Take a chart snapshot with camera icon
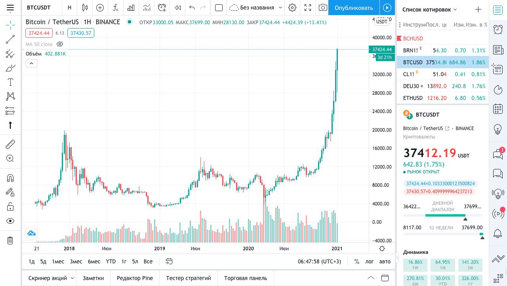The image size is (507, 286). 323,8
